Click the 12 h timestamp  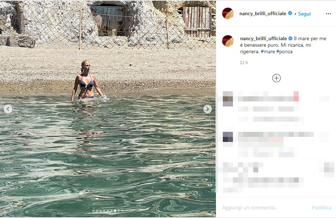coord(244,63)
